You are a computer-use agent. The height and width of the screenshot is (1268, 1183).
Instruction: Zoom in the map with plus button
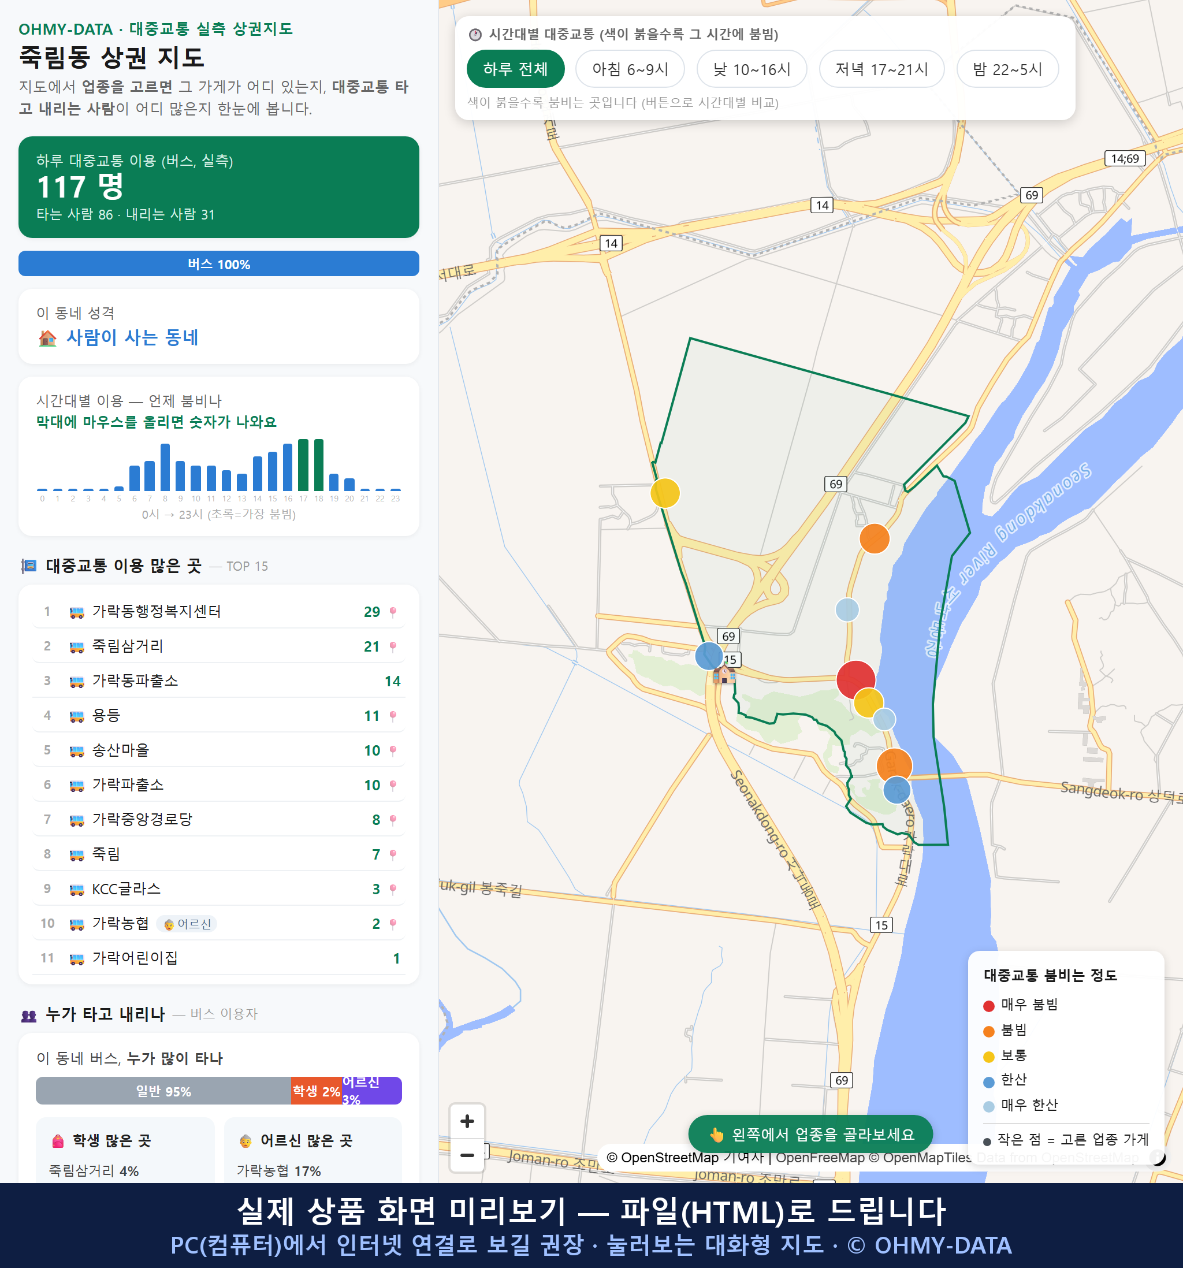[x=467, y=1121]
